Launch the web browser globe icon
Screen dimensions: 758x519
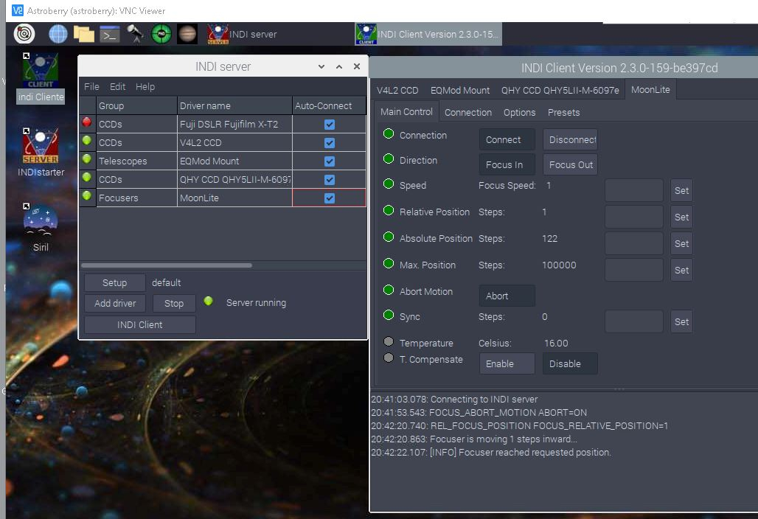[58, 34]
